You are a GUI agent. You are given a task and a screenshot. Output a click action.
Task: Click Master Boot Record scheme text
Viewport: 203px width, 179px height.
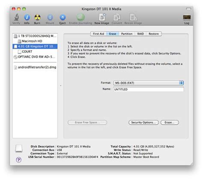tap(146, 157)
